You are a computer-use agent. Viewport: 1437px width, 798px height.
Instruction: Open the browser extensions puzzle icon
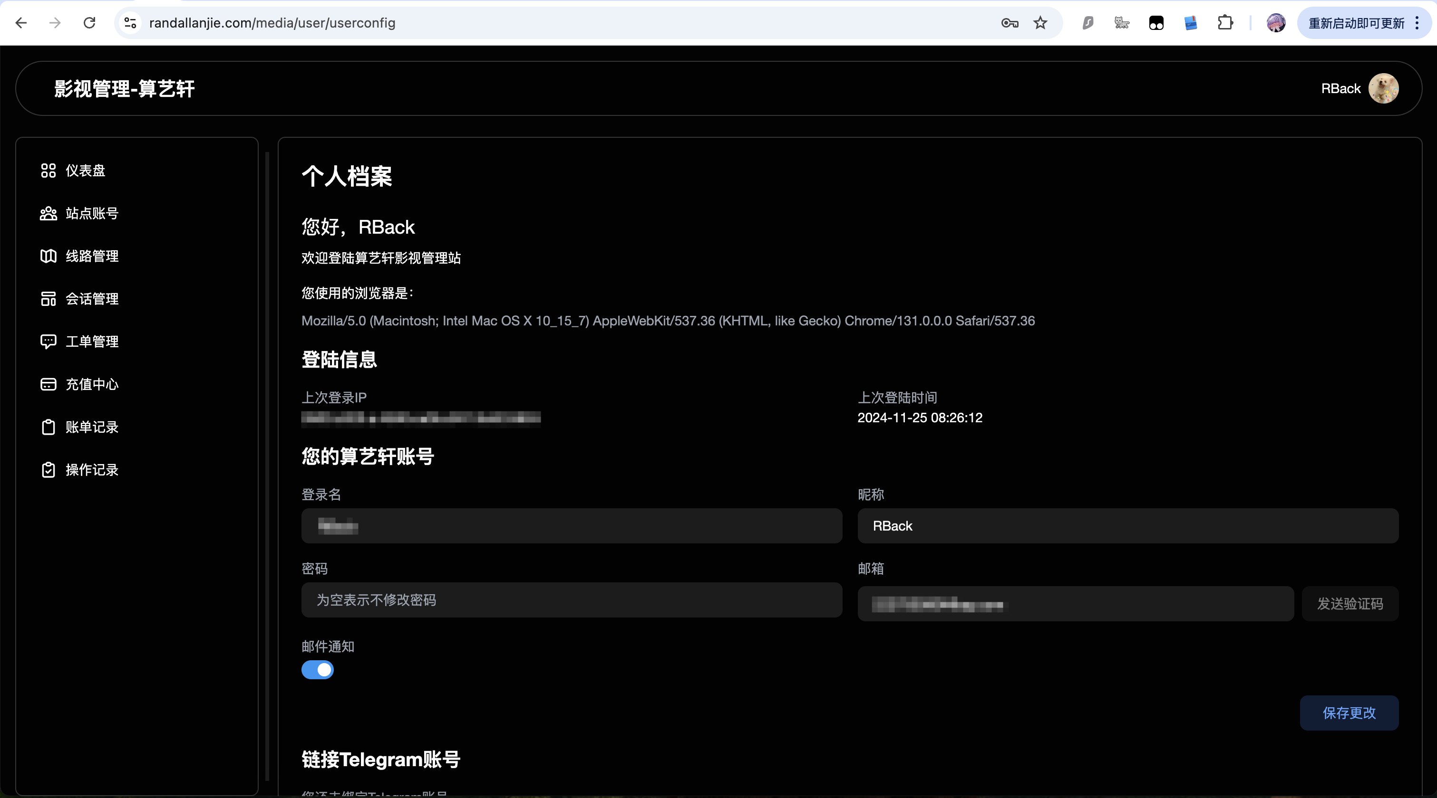point(1225,23)
